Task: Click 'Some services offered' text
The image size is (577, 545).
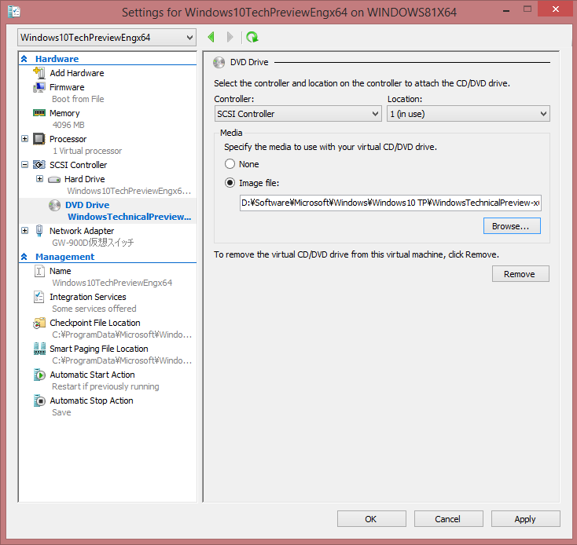Action: point(94,309)
